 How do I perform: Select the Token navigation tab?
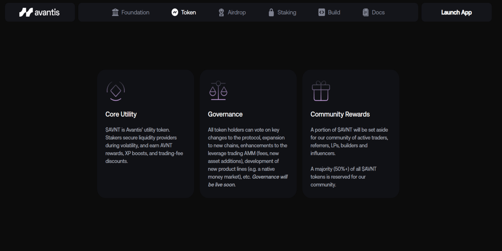pyautogui.click(x=188, y=12)
